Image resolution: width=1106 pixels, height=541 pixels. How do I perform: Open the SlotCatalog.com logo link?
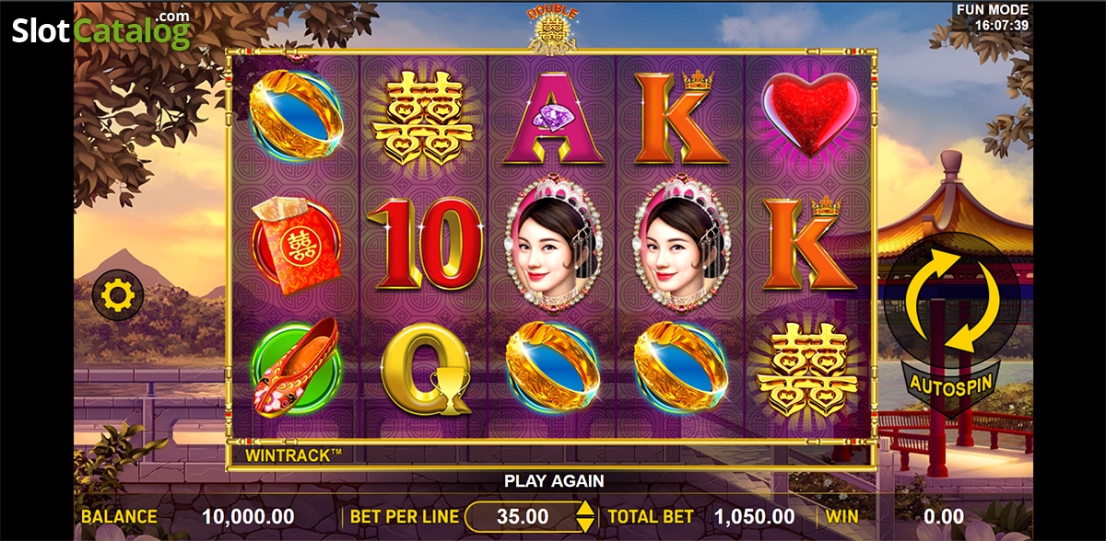102,29
